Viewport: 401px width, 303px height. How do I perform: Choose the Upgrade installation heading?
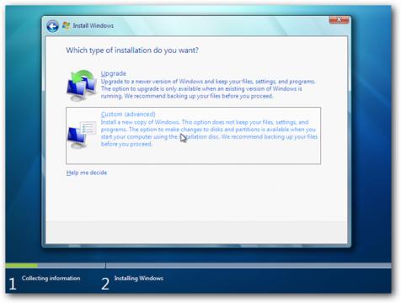pyautogui.click(x=114, y=73)
